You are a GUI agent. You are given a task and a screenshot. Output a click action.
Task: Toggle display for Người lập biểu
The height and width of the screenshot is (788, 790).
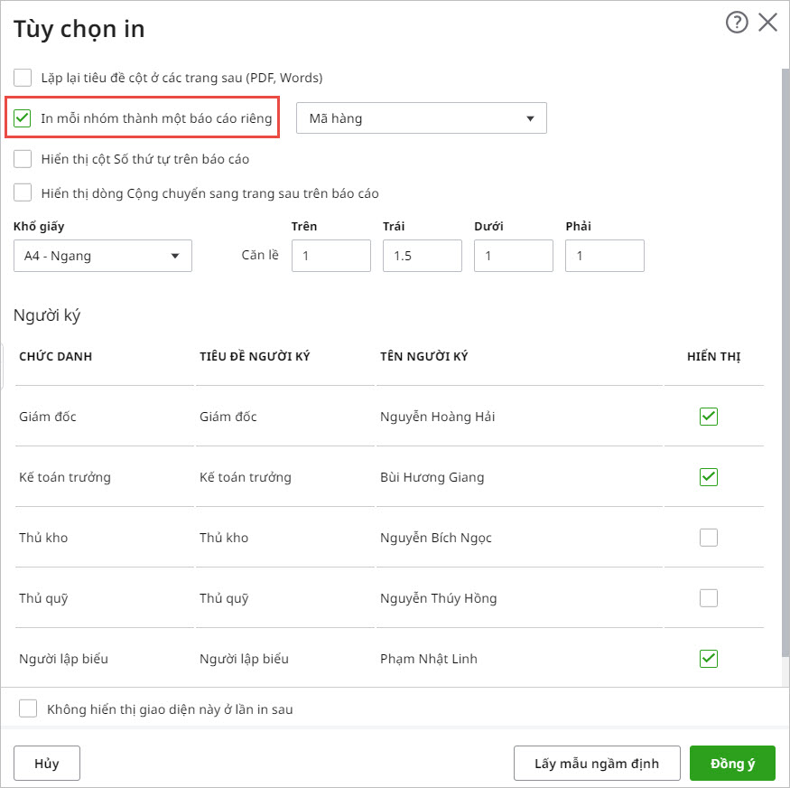click(709, 659)
